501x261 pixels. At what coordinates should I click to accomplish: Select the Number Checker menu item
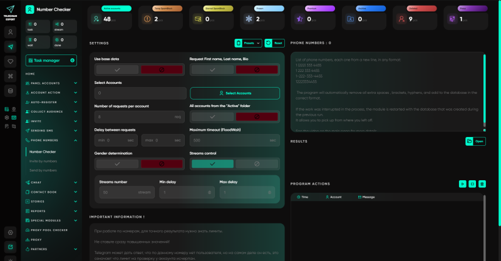click(x=43, y=151)
